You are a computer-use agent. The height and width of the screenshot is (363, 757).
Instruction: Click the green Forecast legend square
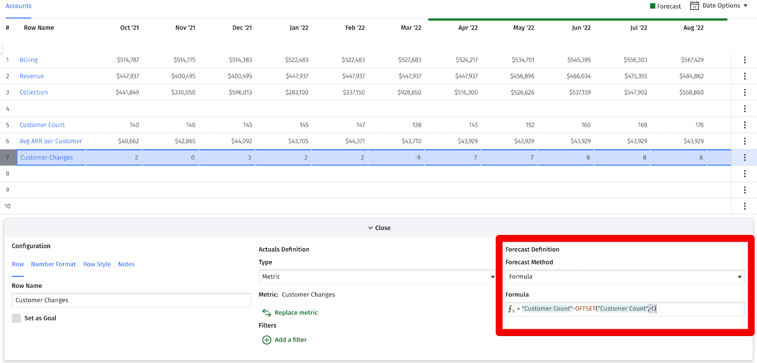click(x=652, y=6)
